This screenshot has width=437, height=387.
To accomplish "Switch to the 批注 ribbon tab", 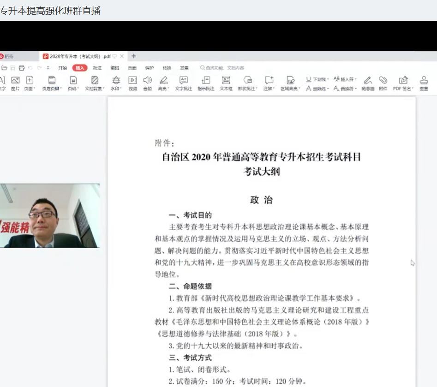I will pyautogui.click(x=97, y=68).
